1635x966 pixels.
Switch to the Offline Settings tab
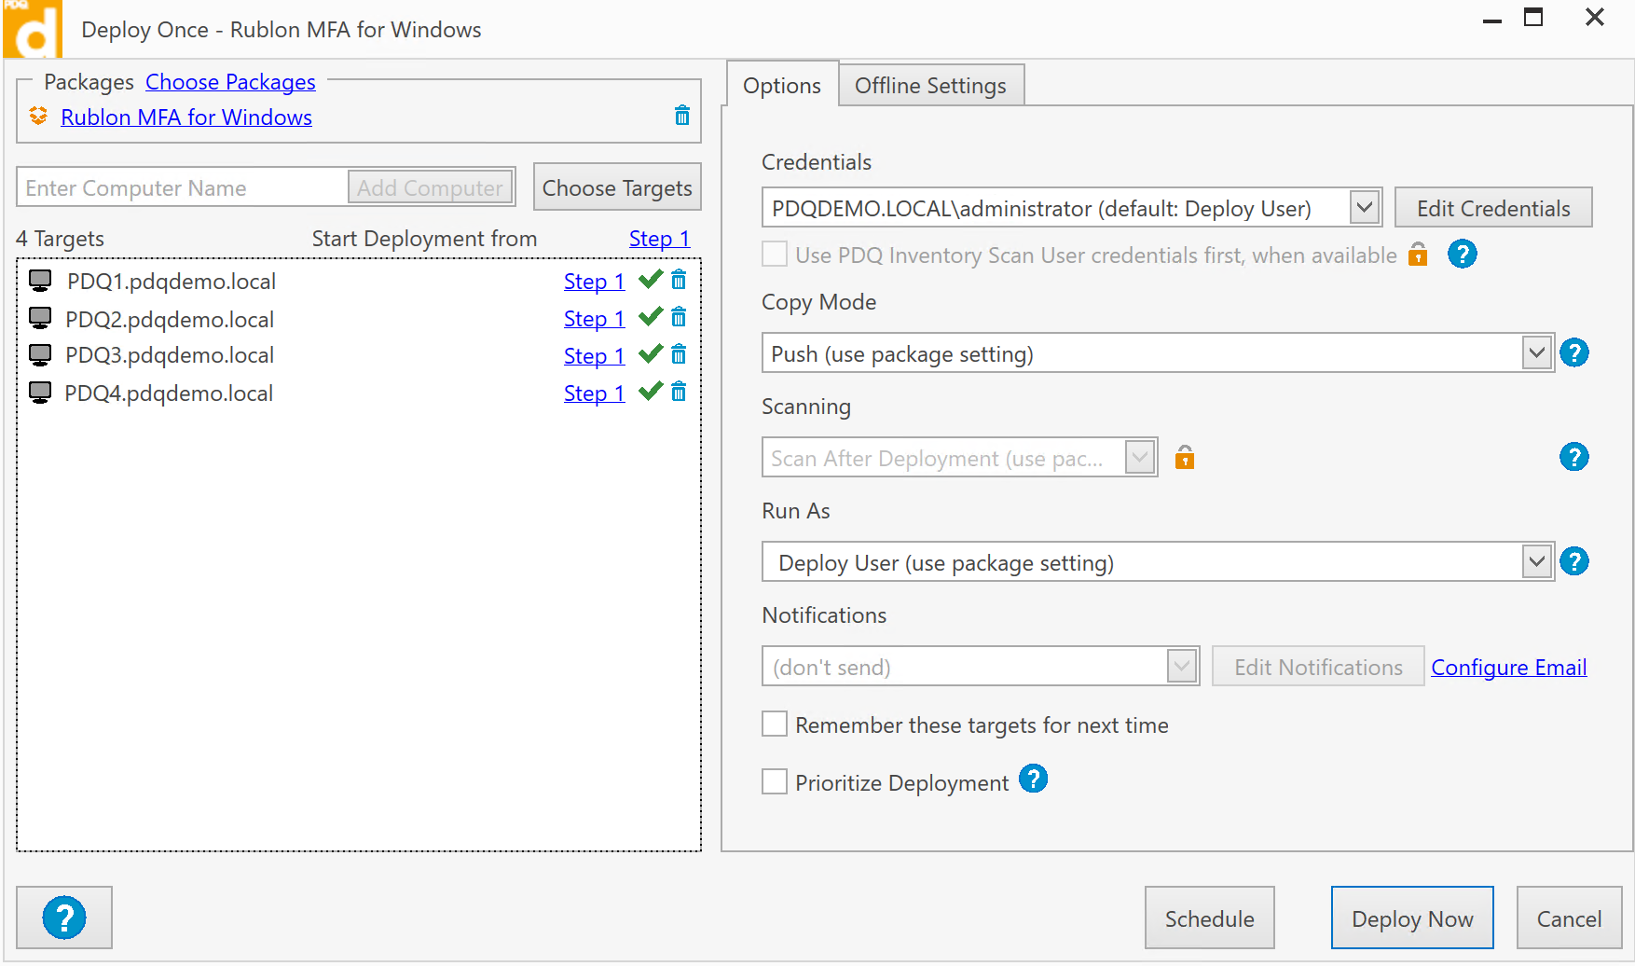pos(930,86)
